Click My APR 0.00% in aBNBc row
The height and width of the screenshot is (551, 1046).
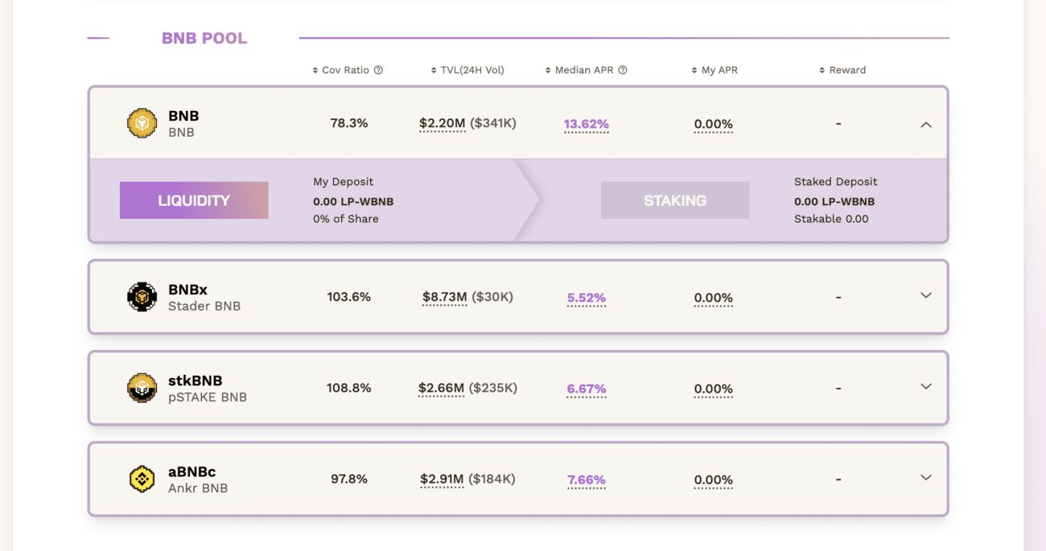pos(714,479)
